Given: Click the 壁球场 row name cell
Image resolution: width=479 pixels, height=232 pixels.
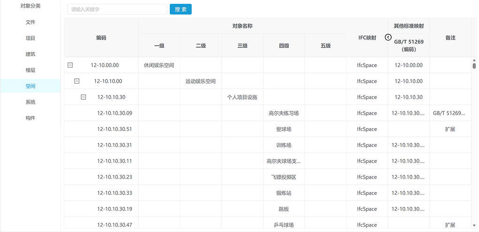Looking at the screenshot, I should (284, 129).
